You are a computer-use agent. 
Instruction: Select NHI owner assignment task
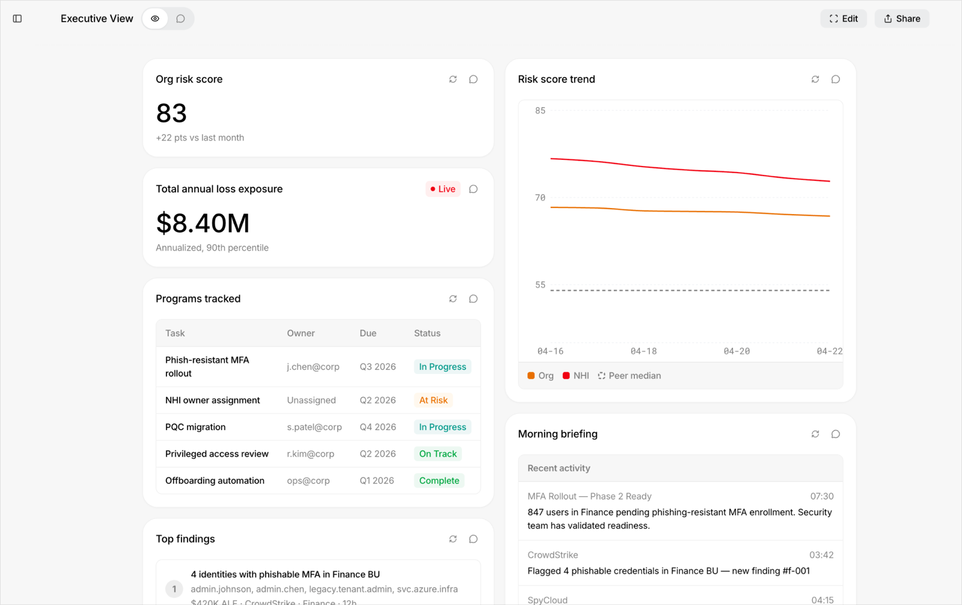(212, 400)
